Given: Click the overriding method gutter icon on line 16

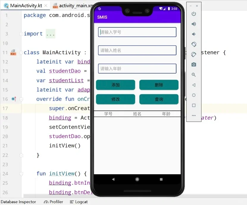Looking at the screenshot, I should [13, 99].
